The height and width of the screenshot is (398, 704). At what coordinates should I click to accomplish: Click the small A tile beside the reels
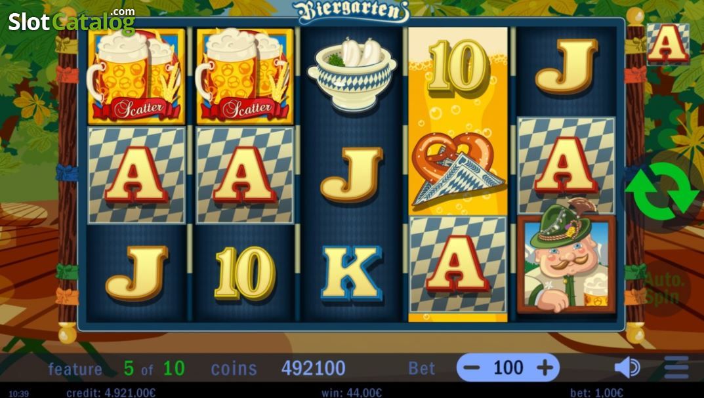click(x=668, y=43)
